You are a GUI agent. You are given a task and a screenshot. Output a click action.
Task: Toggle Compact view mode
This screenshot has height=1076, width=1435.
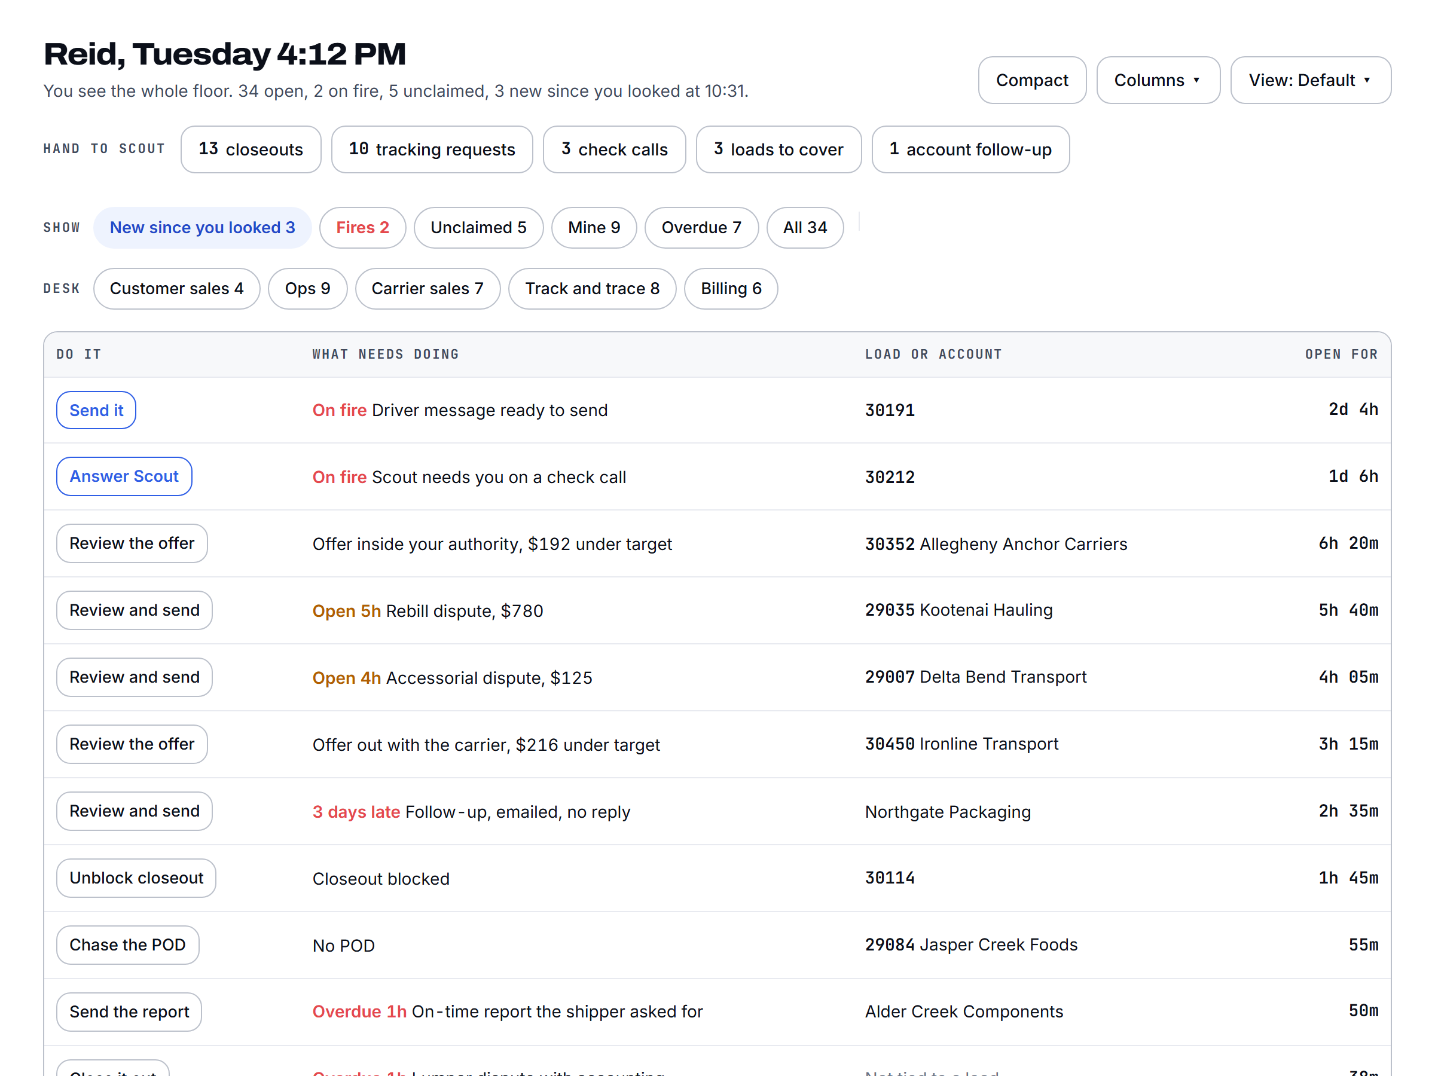[x=1031, y=80]
